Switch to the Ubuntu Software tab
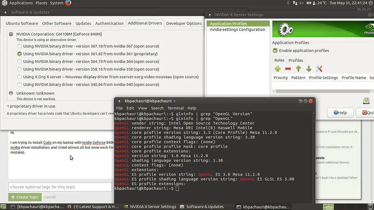 (x=22, y=23)
